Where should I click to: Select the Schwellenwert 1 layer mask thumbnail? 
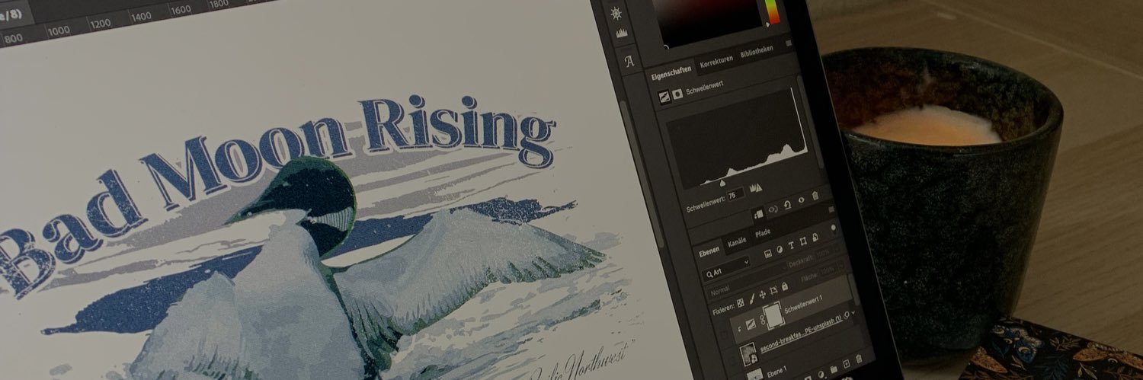point(774,315)
